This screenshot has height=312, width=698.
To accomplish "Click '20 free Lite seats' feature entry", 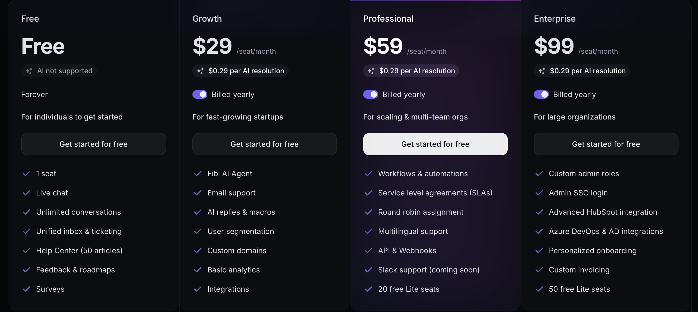I will coord(409,289).
